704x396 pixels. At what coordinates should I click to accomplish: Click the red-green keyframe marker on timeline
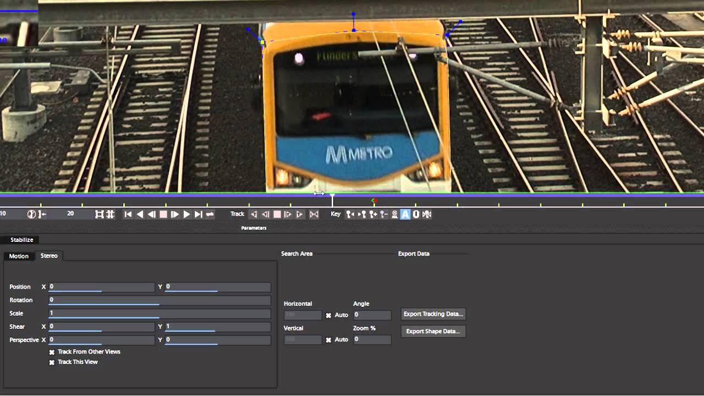coord(373,201)
